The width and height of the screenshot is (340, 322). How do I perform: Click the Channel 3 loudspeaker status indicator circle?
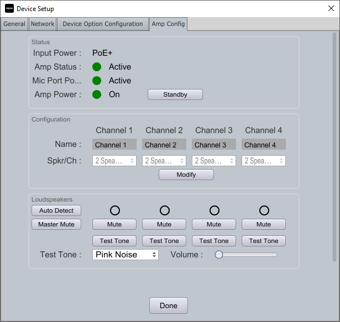pyautogui.click(x=214, y=210)
